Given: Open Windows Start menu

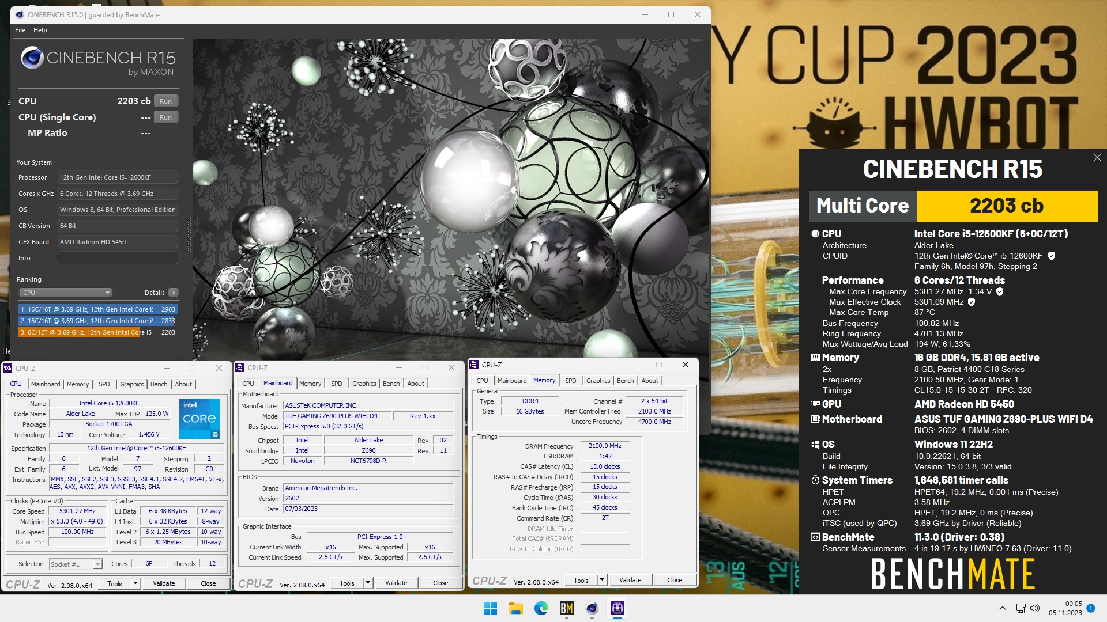Looking at the screenshot, I should (490, 608).
